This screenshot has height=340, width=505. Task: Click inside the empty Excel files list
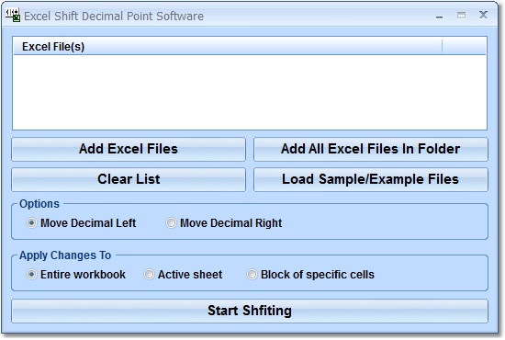click(x=250, y=92)
